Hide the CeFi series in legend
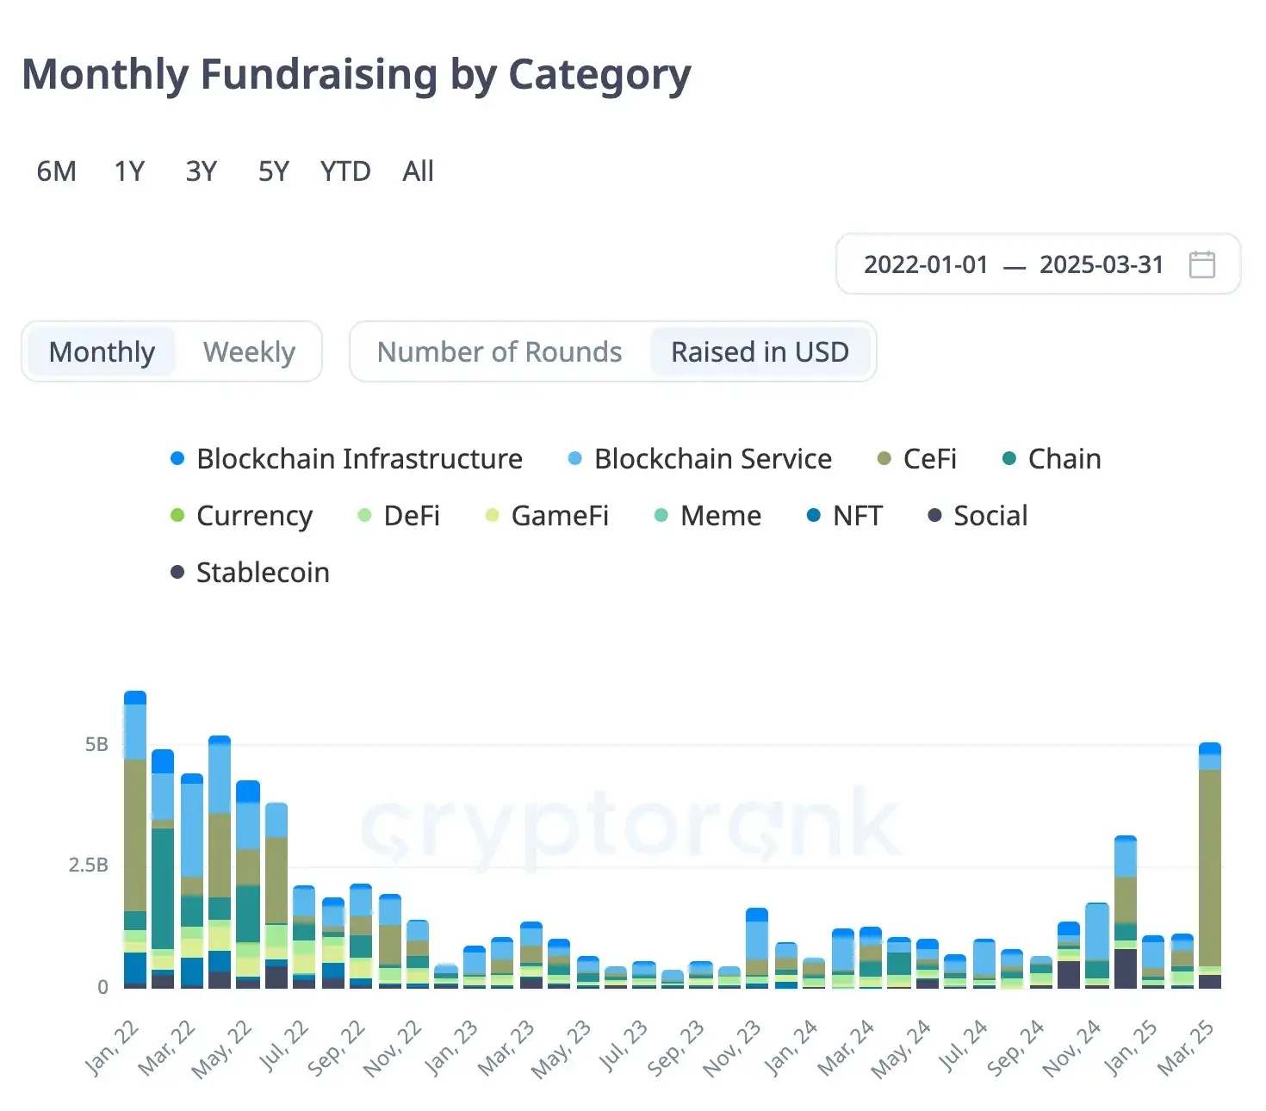 [928, 459]
